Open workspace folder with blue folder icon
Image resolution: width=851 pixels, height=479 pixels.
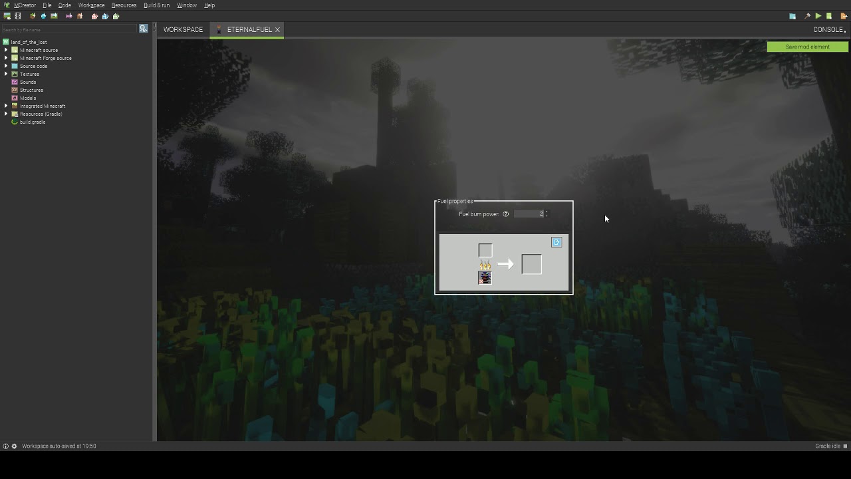pyautogui.click(x=792, y=16)
